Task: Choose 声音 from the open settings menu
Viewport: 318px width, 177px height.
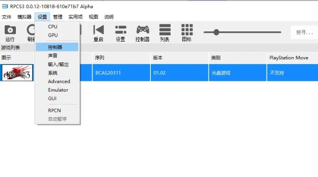Action: pyautogui.click(x=53, y=56)
